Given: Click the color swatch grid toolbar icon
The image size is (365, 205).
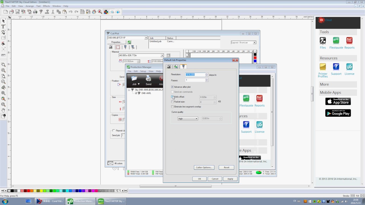Looking at the screenshot, I should (x=106, y=12).
